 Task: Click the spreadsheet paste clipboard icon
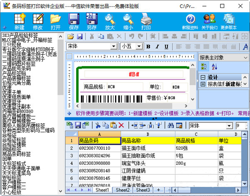point(113,125)
